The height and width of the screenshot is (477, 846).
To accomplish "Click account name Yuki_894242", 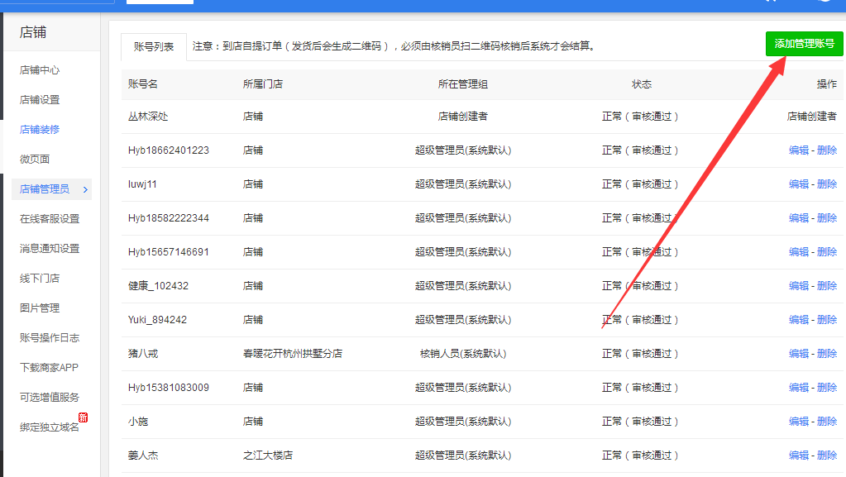I will 158,320.
